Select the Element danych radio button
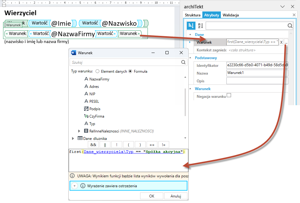300x203 pixels. [97, 71]
